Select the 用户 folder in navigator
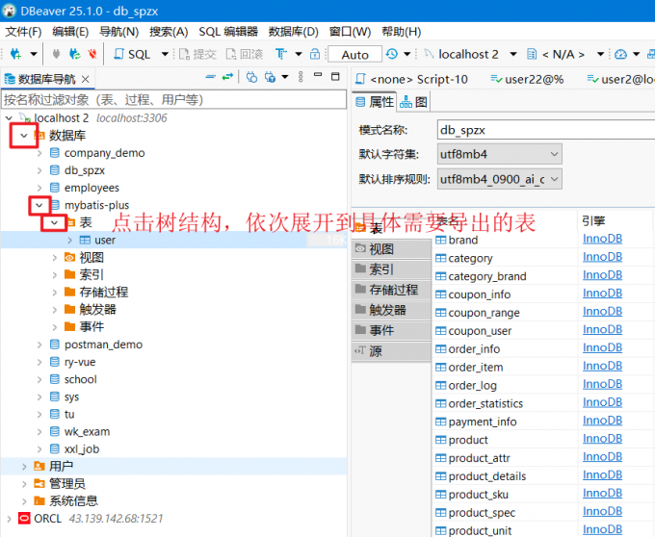655x537 pixels. pyautogui.click(x=61, y=466)
